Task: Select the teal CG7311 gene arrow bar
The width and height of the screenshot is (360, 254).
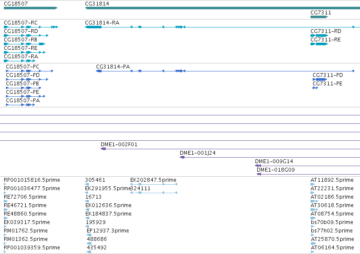Action: 319,17
